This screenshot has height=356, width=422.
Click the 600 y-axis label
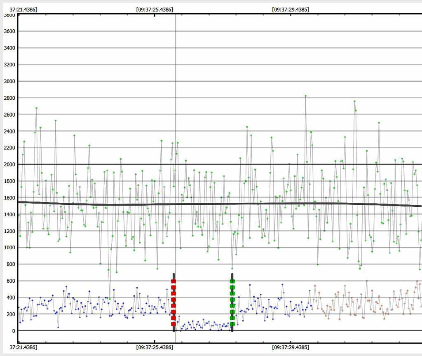coord(11,281)
